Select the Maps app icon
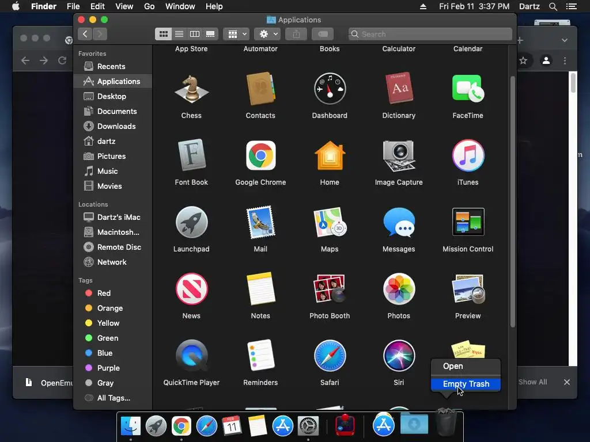This screenshot has width=590, height=442. [330, 222]
